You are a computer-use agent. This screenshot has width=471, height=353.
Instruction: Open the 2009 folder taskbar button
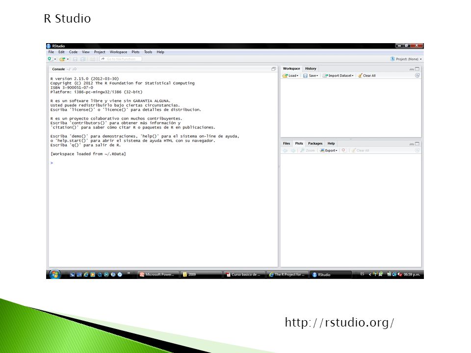click(x=201, y=275)
